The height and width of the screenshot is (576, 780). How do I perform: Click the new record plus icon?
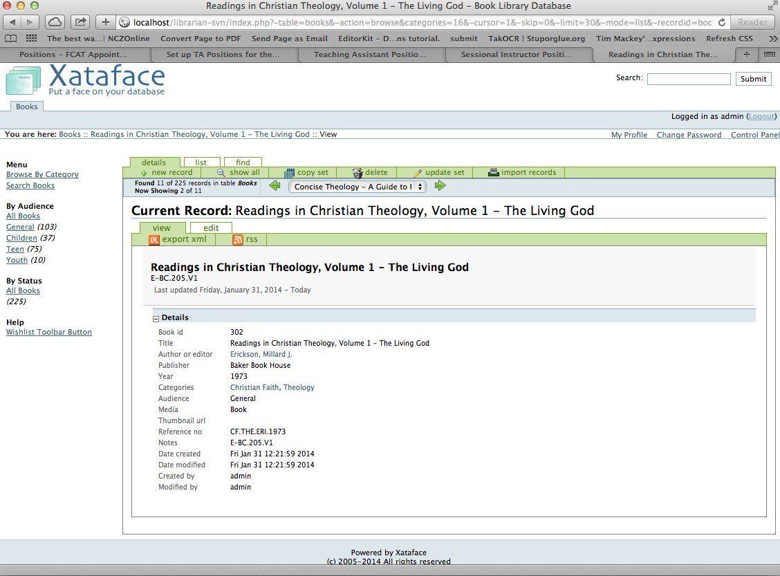(144, 173)
